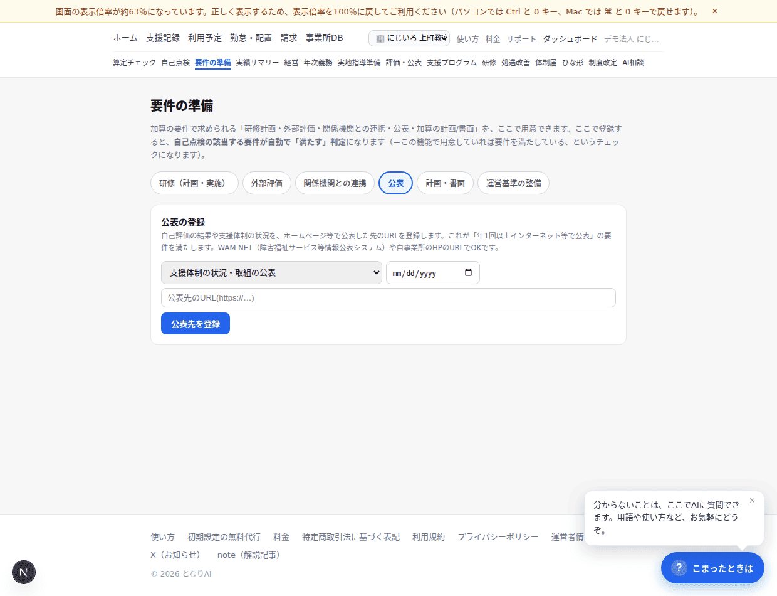Click footer 料金 link

pos(281,537)
